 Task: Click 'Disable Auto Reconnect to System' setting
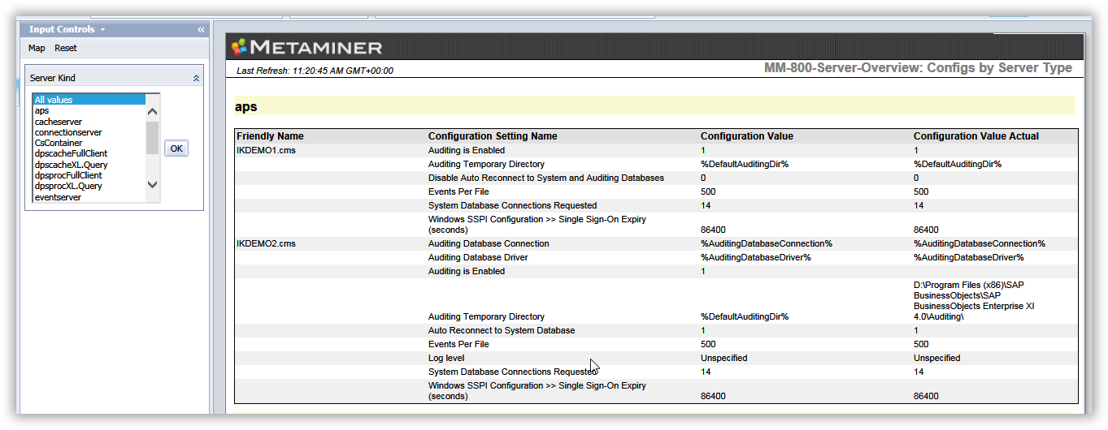[x=546, y=178]
